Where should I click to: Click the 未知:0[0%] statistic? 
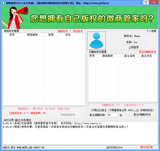pos(64,109)
